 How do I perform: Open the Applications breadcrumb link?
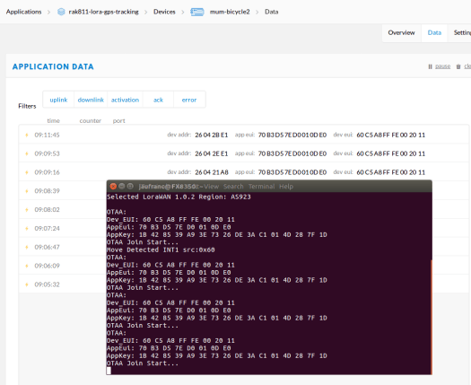(23, 12)
